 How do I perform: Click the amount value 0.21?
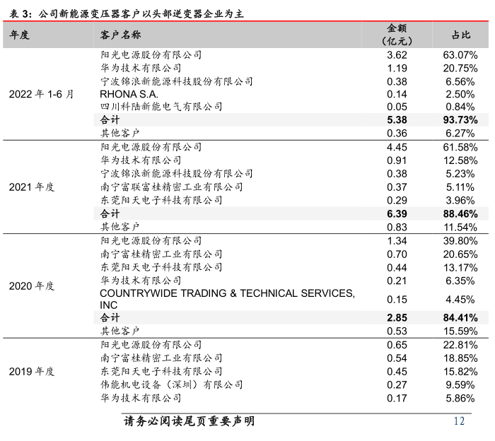point(397,281)
